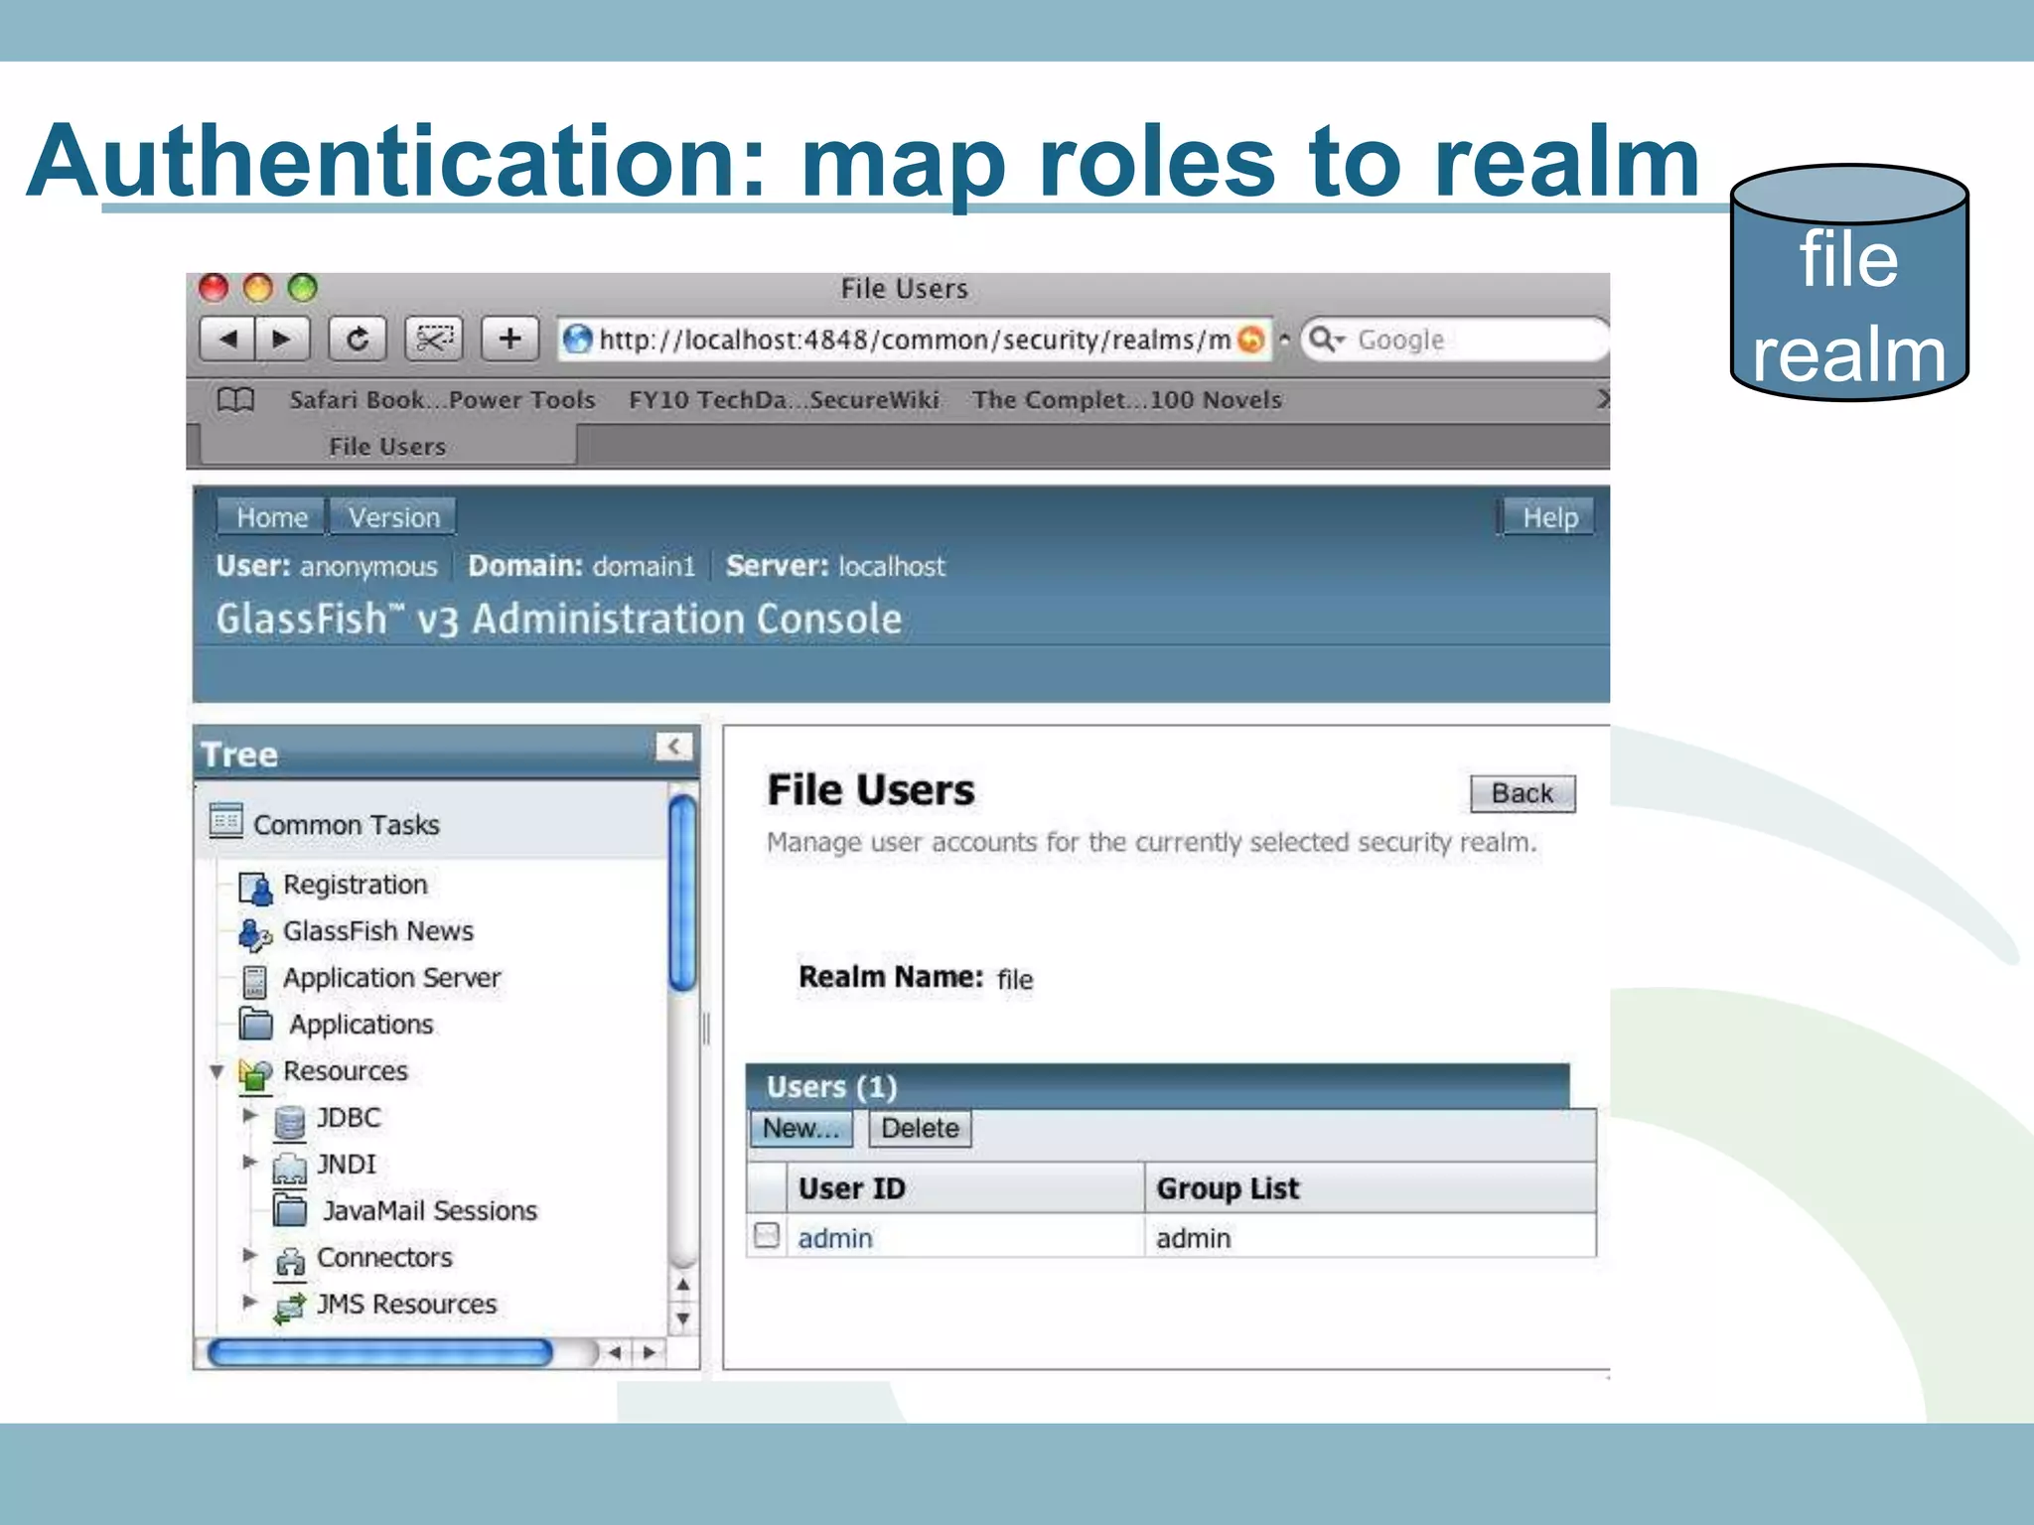Open the admin user link
The width and height of the screenshot is (2034, 1525).
[x=835, y=1239]
